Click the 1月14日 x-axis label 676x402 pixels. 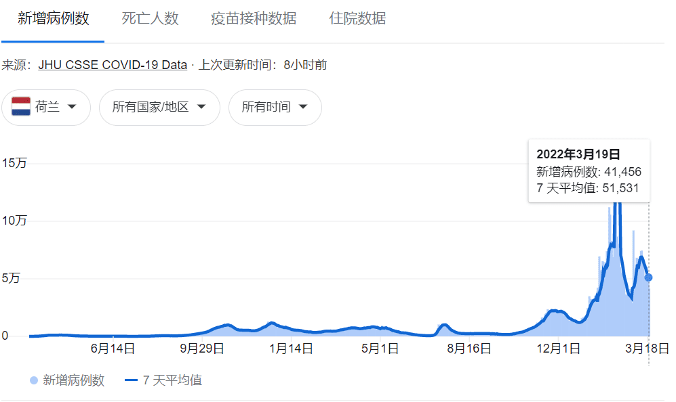point(291,349)
